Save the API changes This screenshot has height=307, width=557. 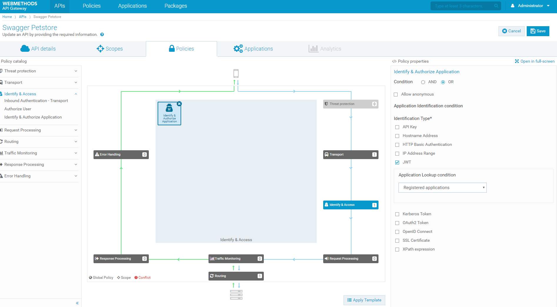click(538, 31)
